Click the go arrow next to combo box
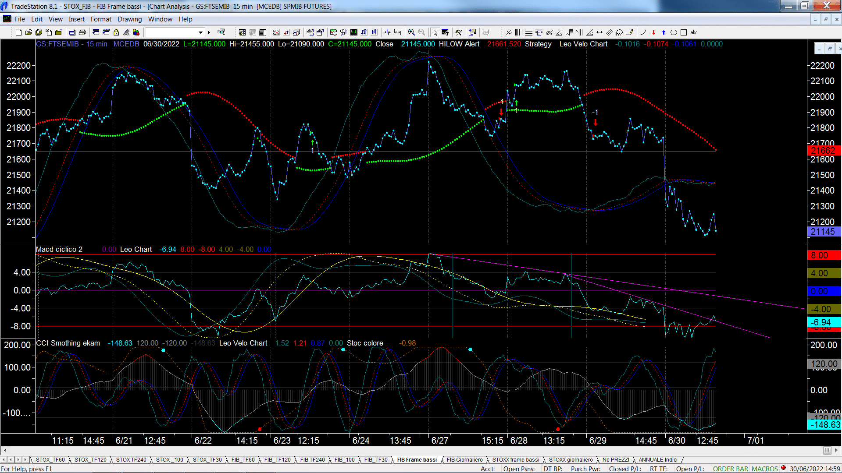 pos(209,32)
